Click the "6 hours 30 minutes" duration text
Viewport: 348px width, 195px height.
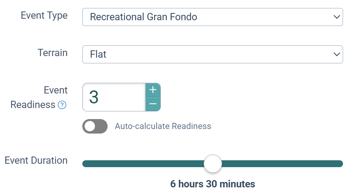(212, 184)
